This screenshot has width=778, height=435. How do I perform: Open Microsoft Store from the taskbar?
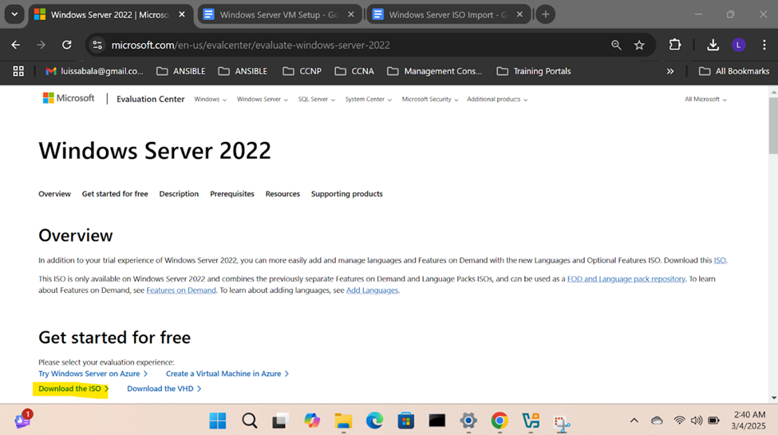[x=406, y=421]
